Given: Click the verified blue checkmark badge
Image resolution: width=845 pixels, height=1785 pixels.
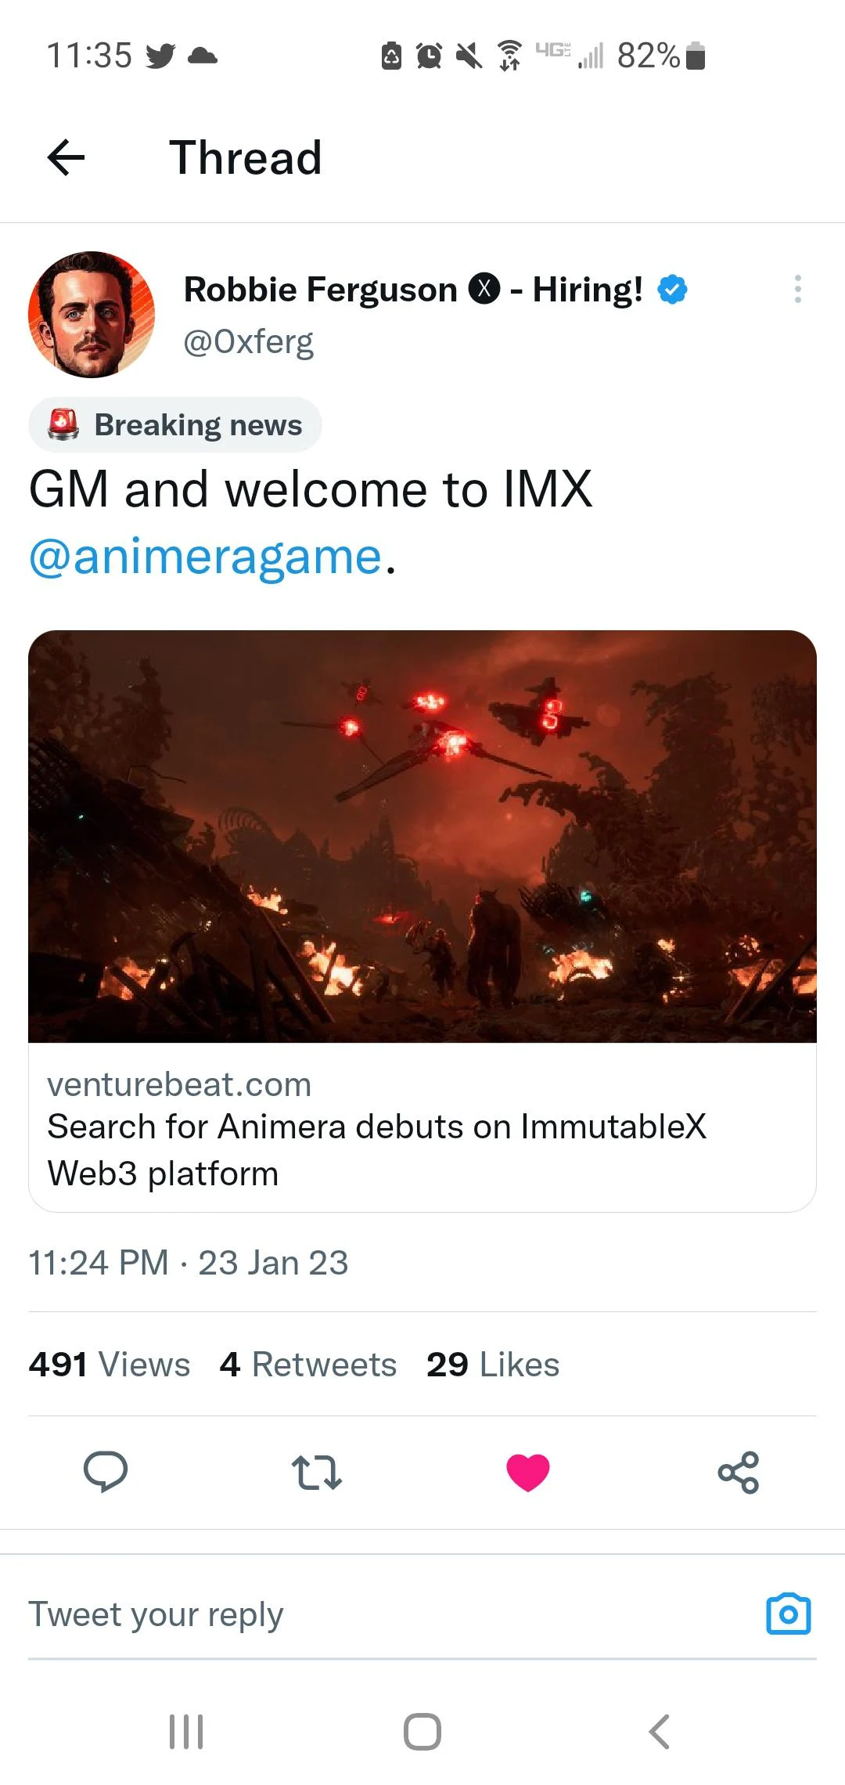Looking at the screenshot, I should point(671,289).
